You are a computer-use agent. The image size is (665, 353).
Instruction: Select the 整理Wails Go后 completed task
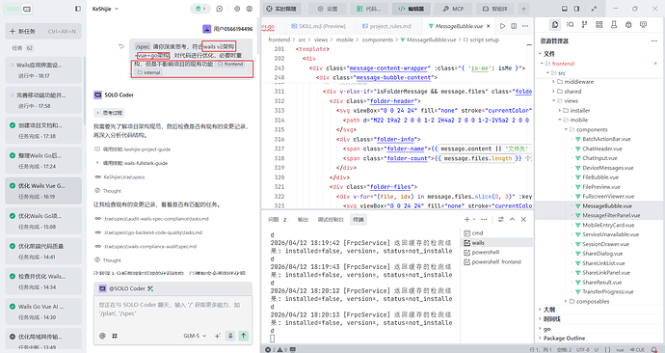(42, 161)
